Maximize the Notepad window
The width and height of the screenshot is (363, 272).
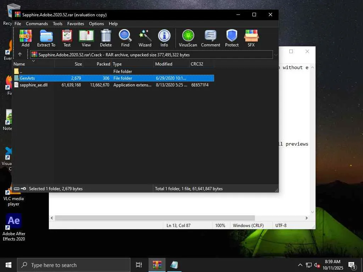(291, 51)
